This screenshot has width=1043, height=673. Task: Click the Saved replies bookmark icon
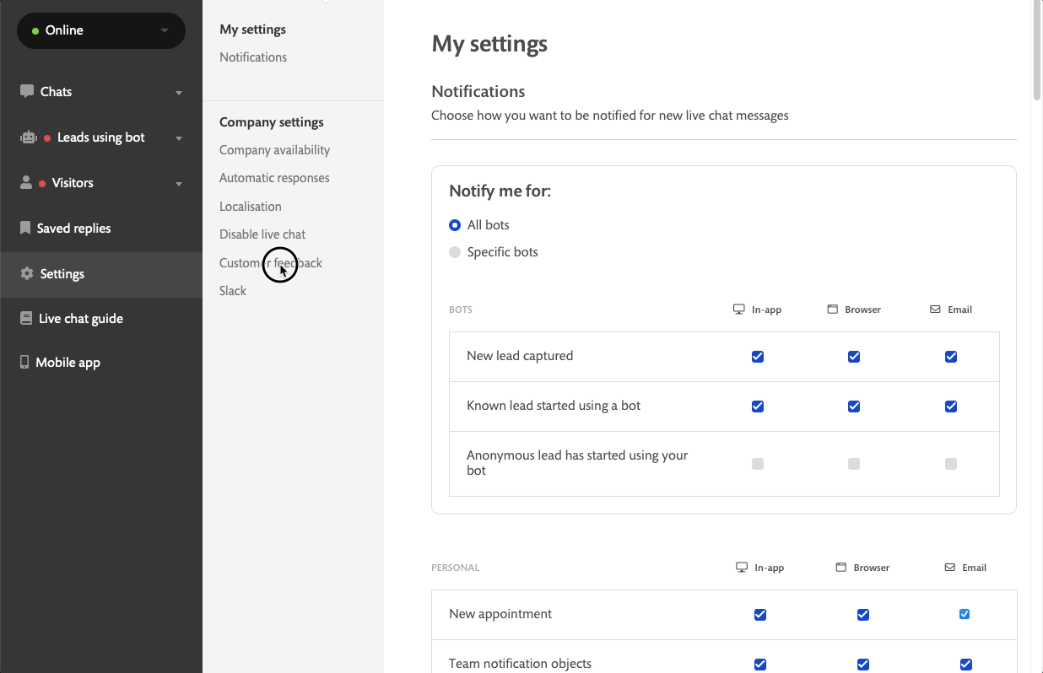coord(25,228)
